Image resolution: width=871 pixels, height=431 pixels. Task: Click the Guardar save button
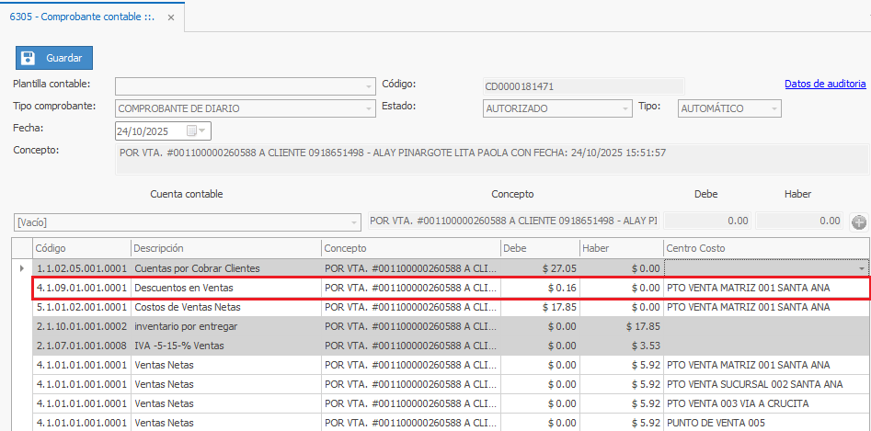click(54, 58)
